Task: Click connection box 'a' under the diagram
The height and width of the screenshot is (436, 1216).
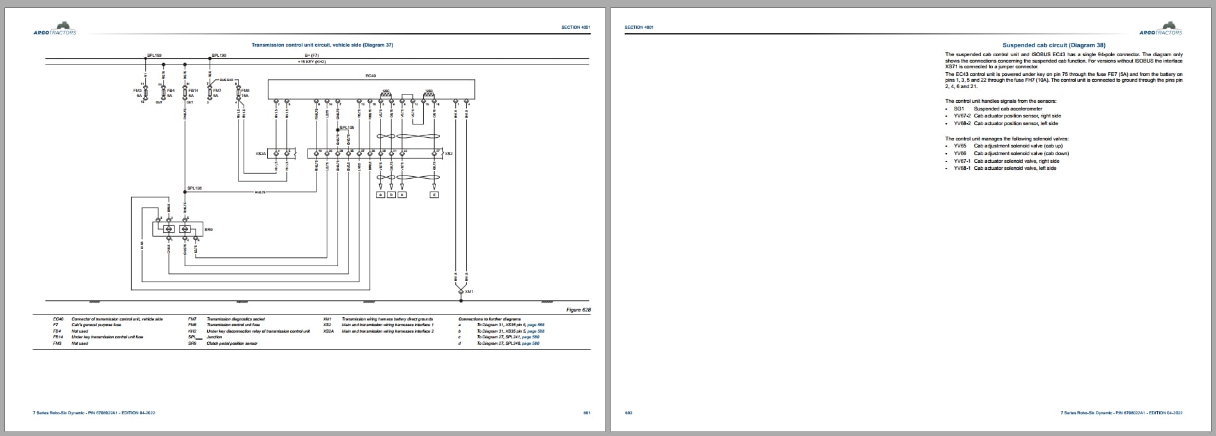Action: (380, 194)
